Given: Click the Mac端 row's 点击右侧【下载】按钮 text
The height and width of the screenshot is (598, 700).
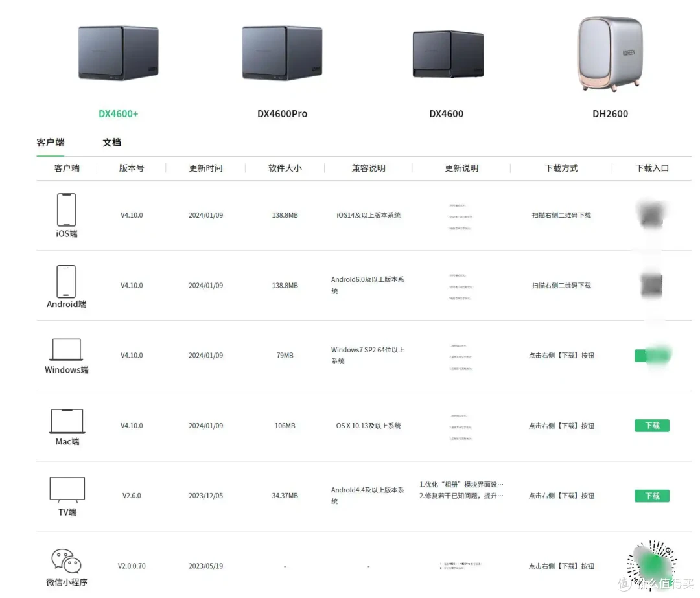Looking at the screenshot, I should [x=561, y=426].
